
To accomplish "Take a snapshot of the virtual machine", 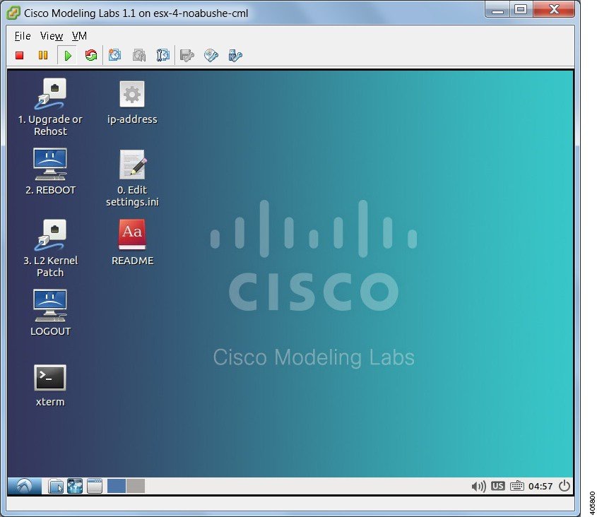I will point(114,56).
